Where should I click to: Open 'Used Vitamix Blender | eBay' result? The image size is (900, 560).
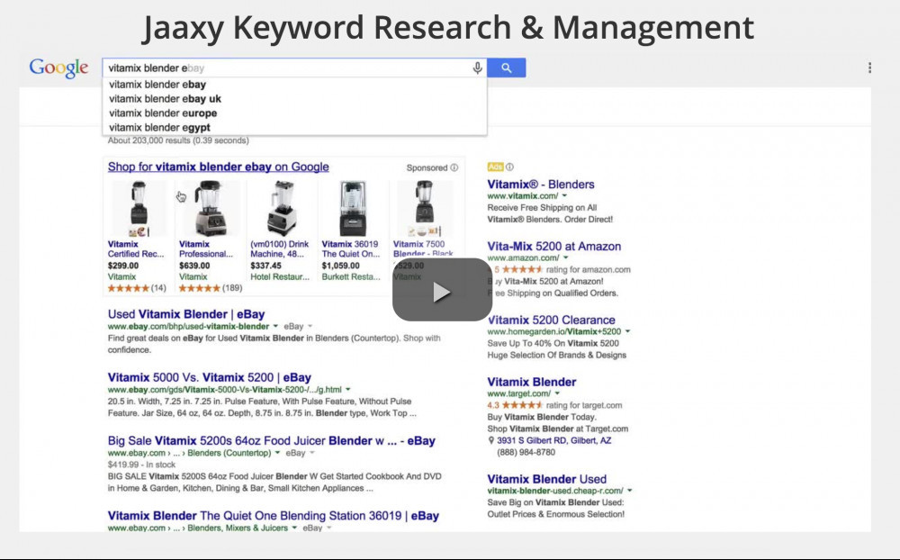[186, 314]
